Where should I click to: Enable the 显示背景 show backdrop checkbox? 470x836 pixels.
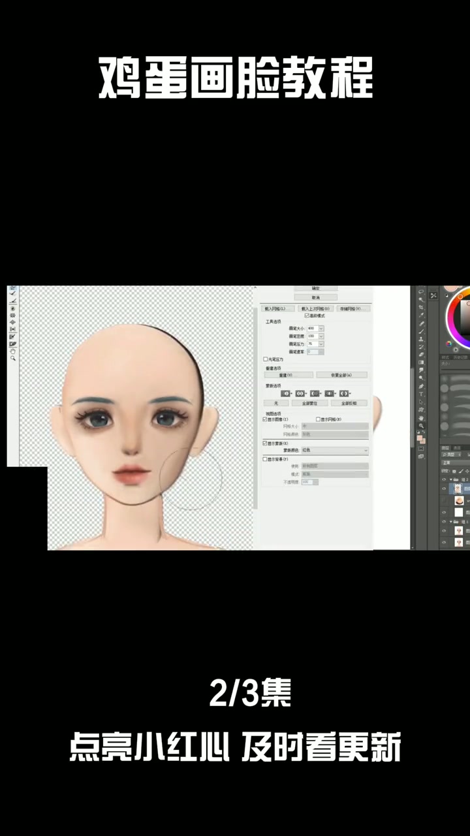(265, 459)
